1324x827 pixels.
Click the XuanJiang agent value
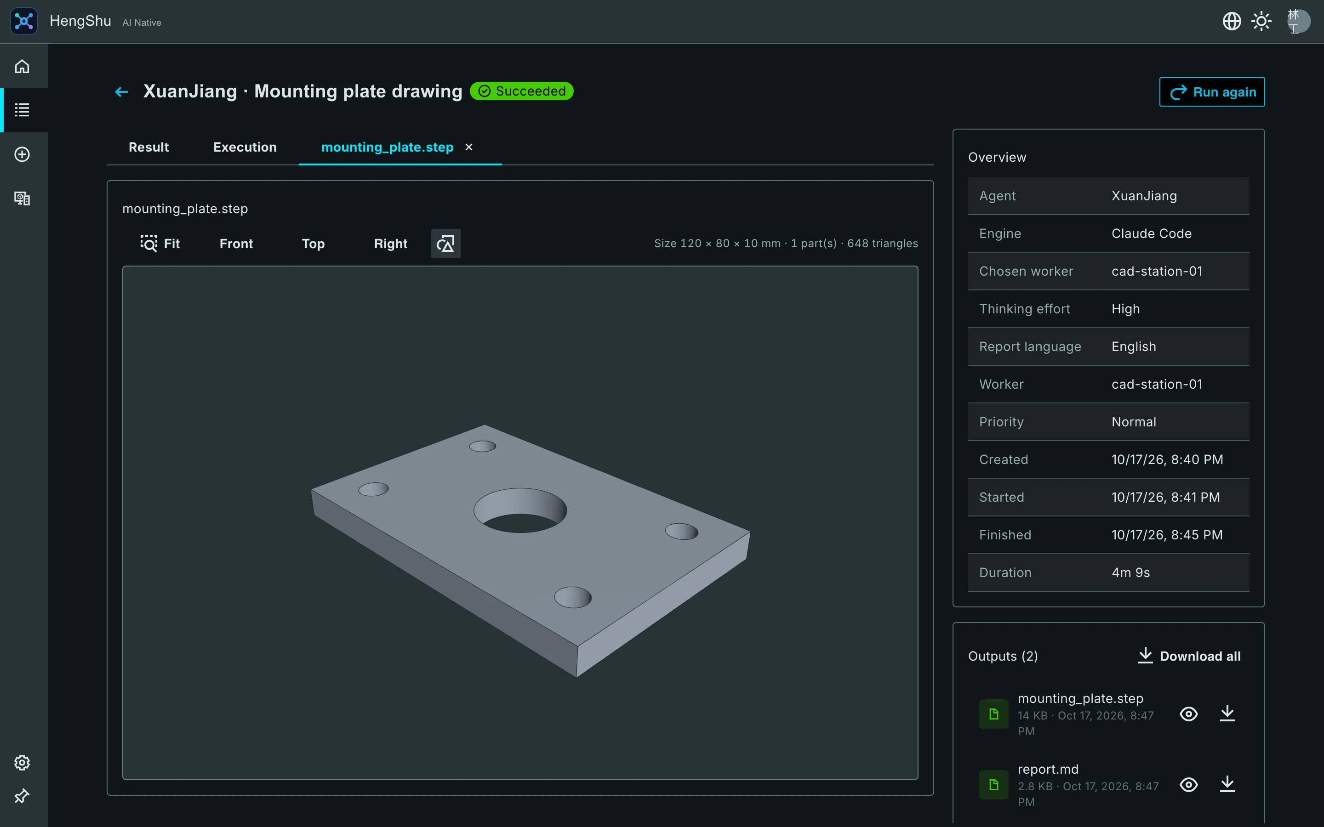1144,196
